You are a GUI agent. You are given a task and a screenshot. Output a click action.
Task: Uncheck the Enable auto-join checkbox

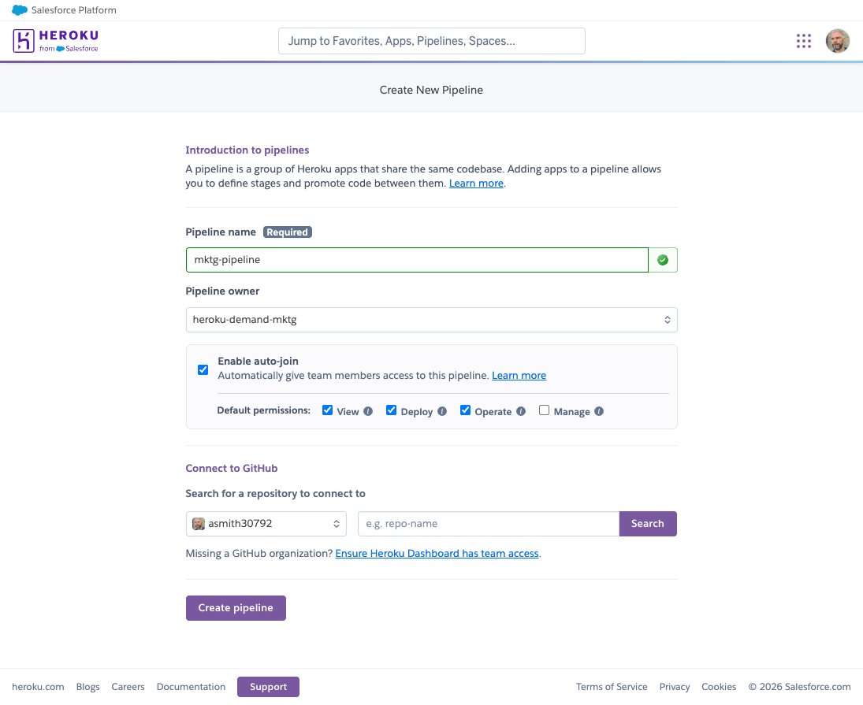tap(203, 369)
